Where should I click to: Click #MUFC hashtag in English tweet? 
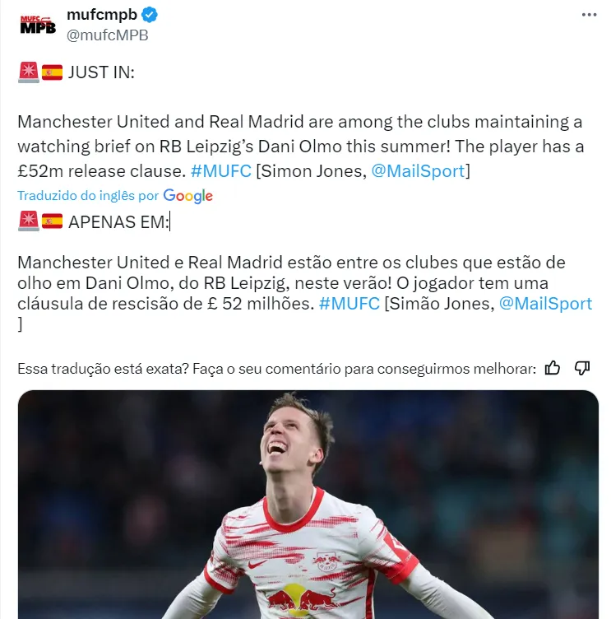pos(221,171)
